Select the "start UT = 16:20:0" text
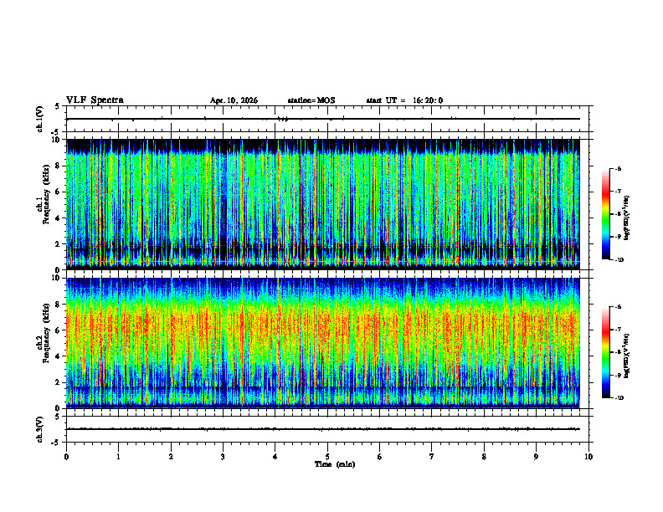This screenshot has height=512, width=663. point(404,100)
